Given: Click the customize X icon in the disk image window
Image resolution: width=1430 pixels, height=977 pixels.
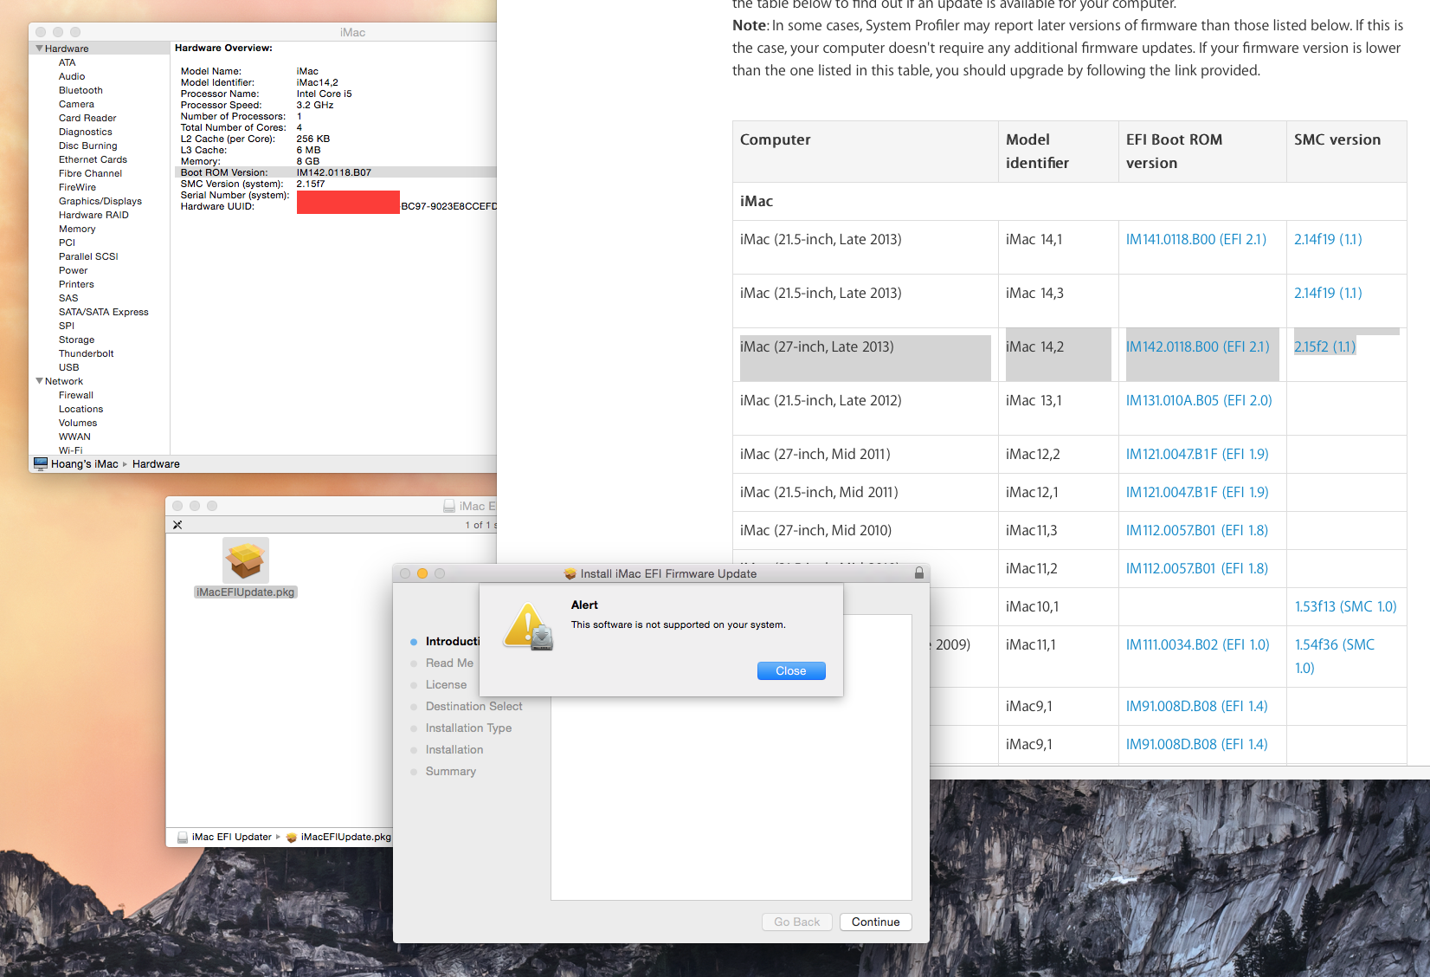Looking at the screenshot, I should pyautogui.click(x=177, y=525).
